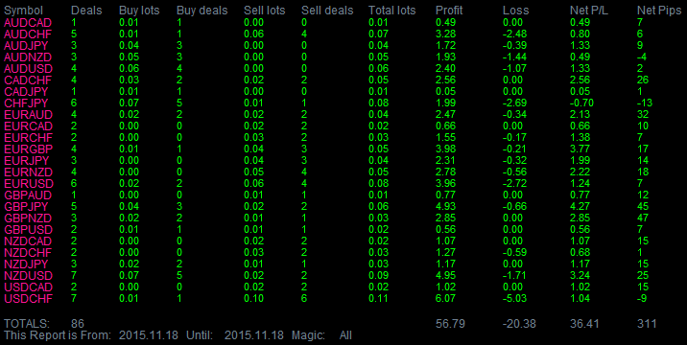Click CHFJPY net P/L value -0.70
The height and width of the screenshot is (345, 687).
pos(581,103)
